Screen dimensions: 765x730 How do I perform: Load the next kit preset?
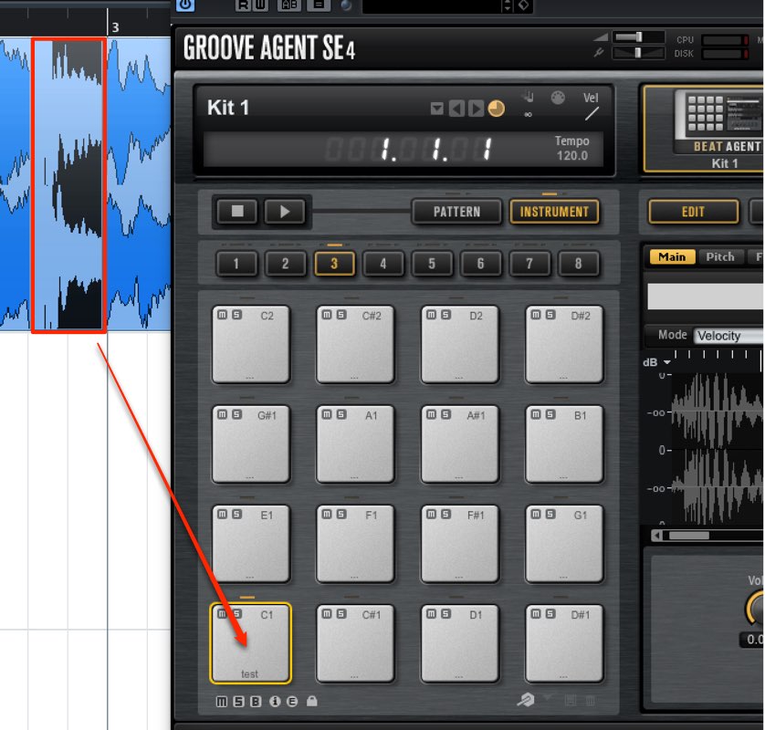click(476, 109)
